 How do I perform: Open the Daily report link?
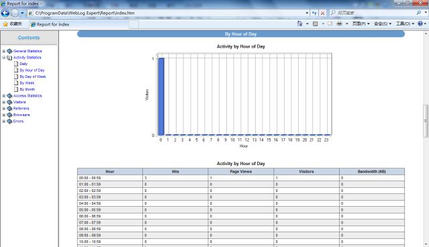point(23,64)
